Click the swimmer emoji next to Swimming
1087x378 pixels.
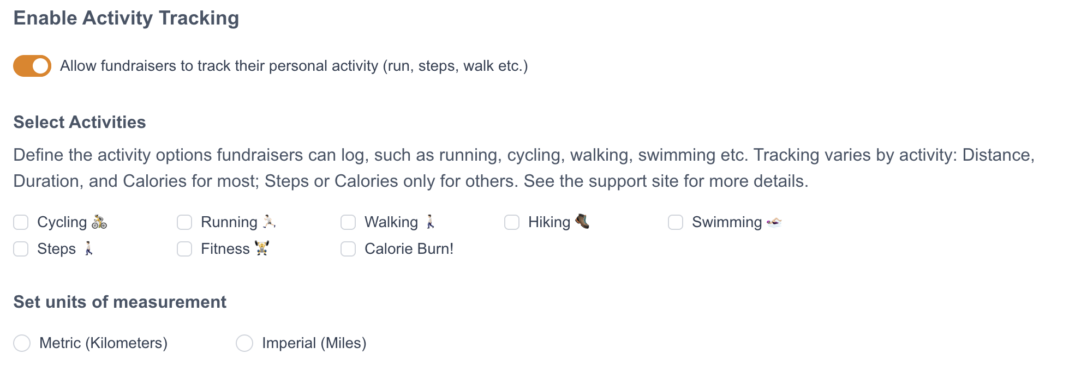(x=774, y=222)
